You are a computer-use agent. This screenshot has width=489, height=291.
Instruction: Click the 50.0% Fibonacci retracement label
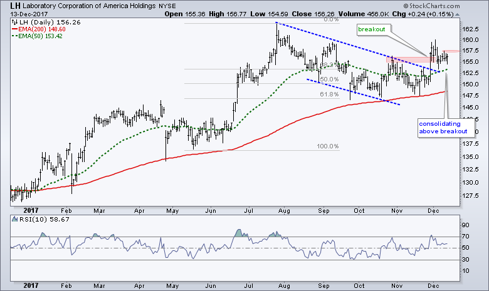click(x=329, y=79)
